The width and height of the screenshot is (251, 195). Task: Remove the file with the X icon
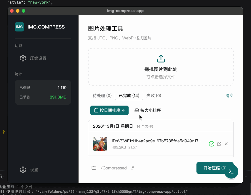pyautogui.click(x=226, y=144)
